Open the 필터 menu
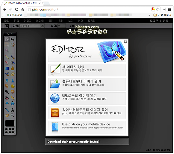174x154 pixels. tap(61, 21)
